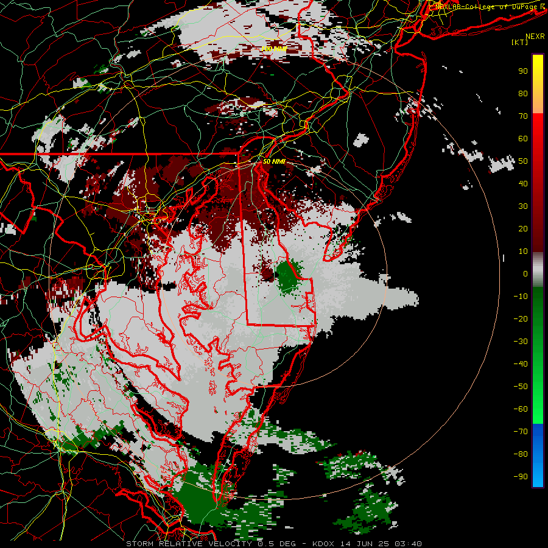Click the 0 label on the velocity scale
Screen dimensions: 548x548
pos(525,273)
